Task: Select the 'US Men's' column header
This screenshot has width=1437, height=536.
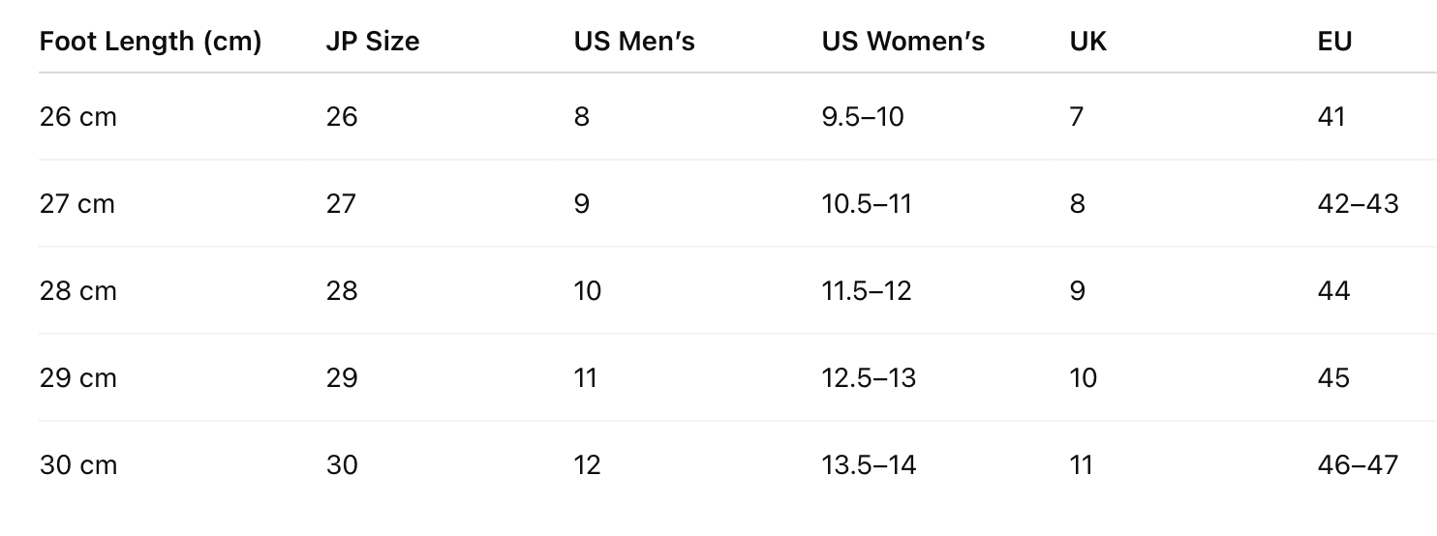Action: [x=634, y=43]
